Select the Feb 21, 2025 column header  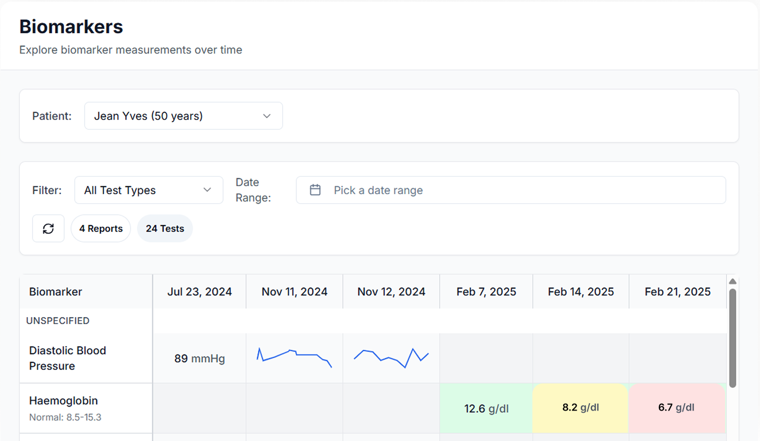(x=677, y=292)
